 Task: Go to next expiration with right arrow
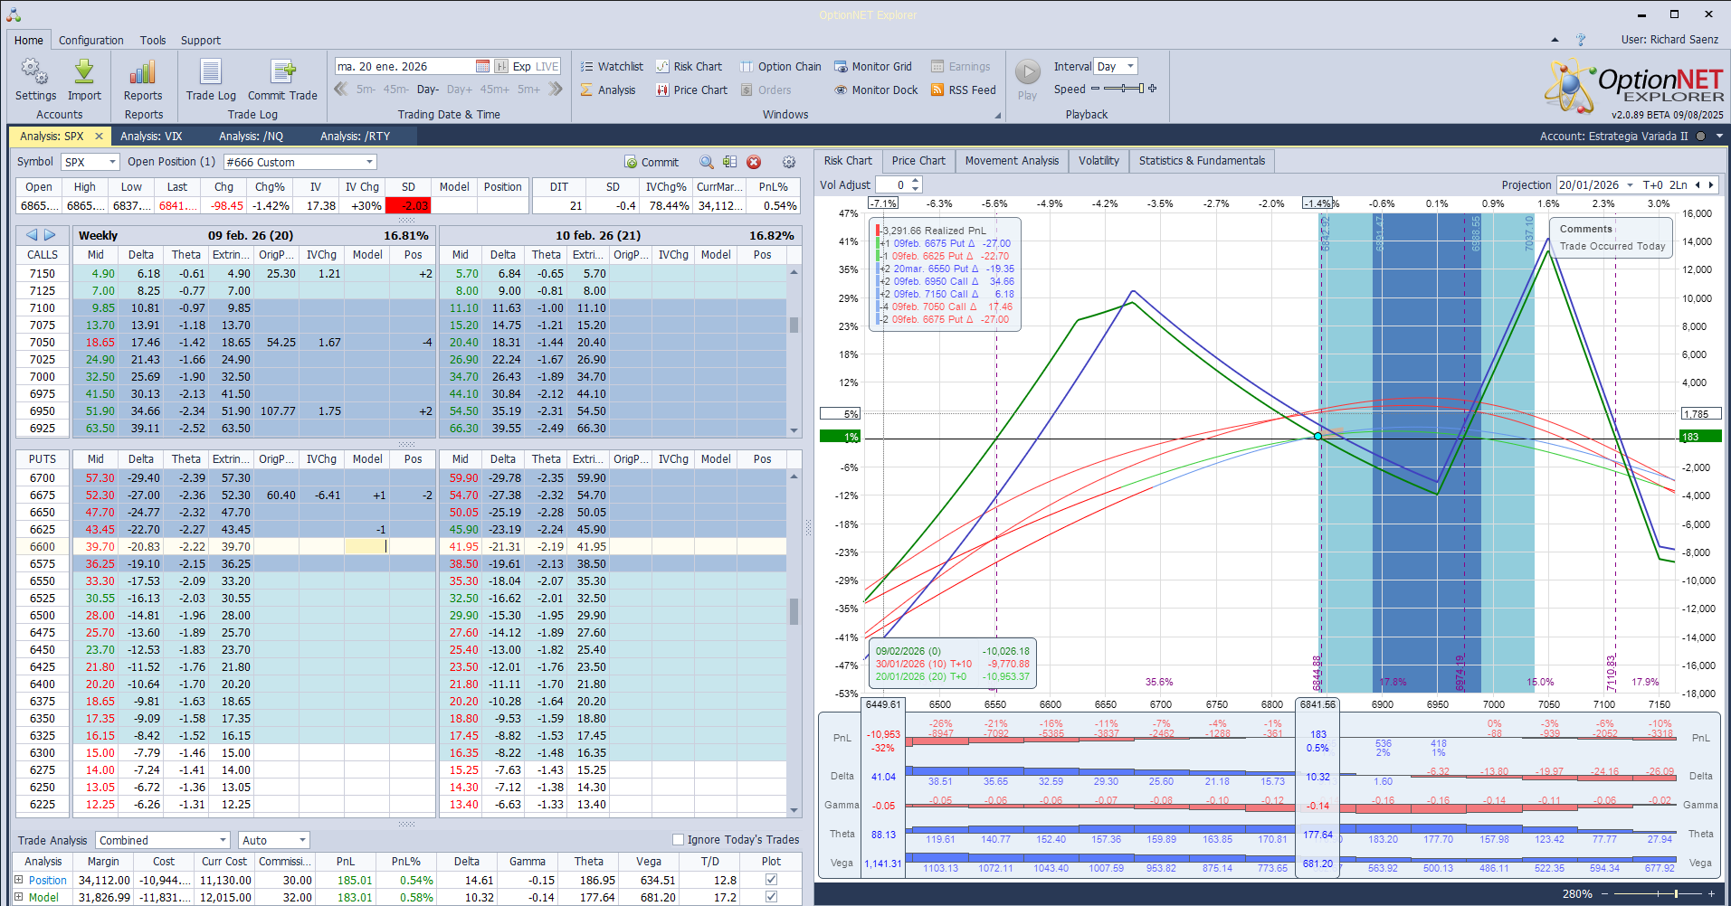[x=50, y=235]
